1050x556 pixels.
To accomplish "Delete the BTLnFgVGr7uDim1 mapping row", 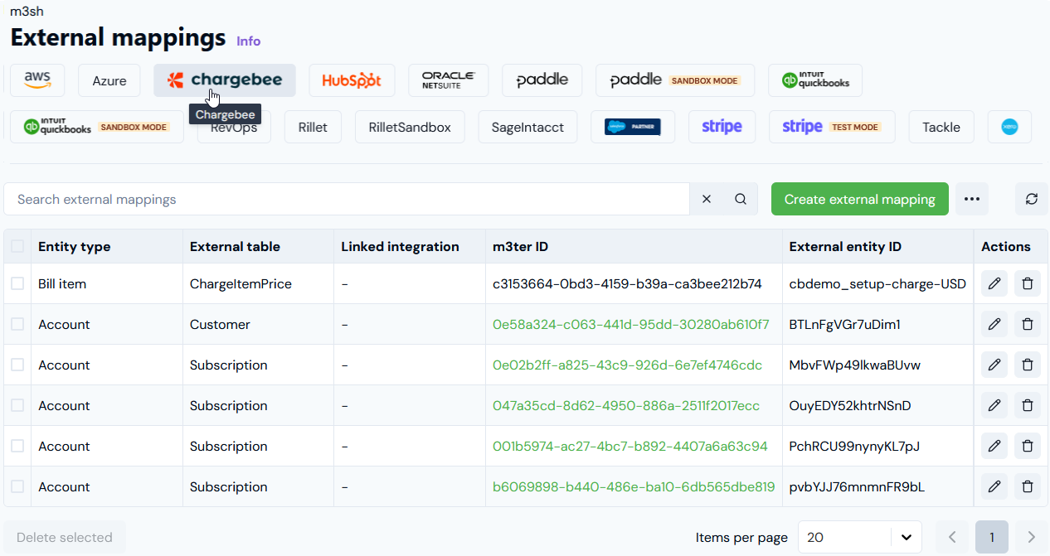I will tap(1028, 324).
